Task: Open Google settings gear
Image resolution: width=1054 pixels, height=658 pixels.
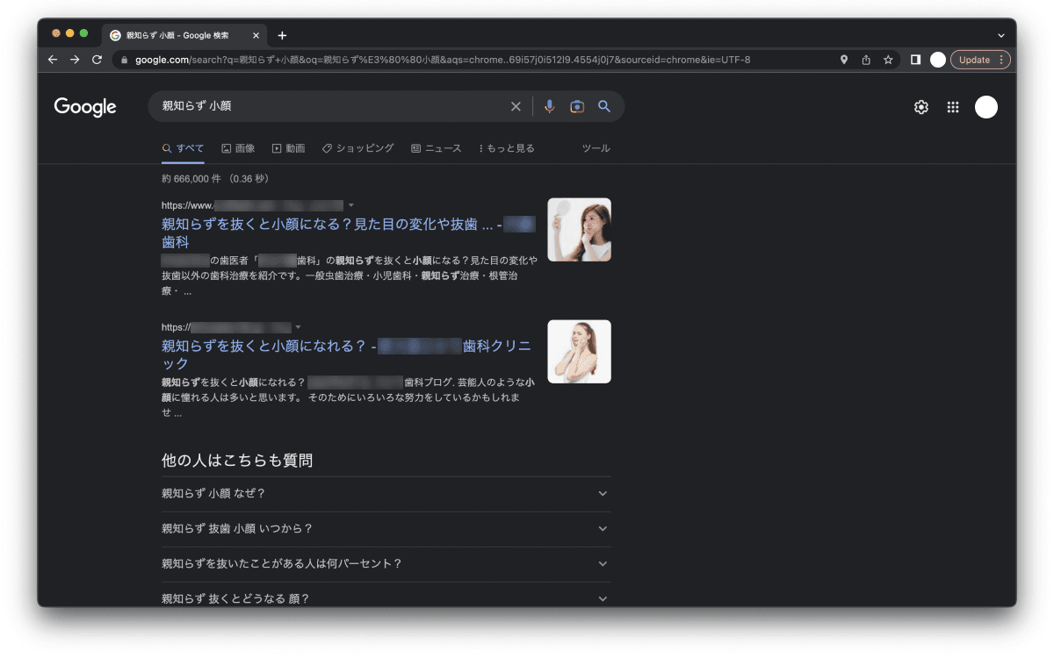Action: (x=921, y=107)
